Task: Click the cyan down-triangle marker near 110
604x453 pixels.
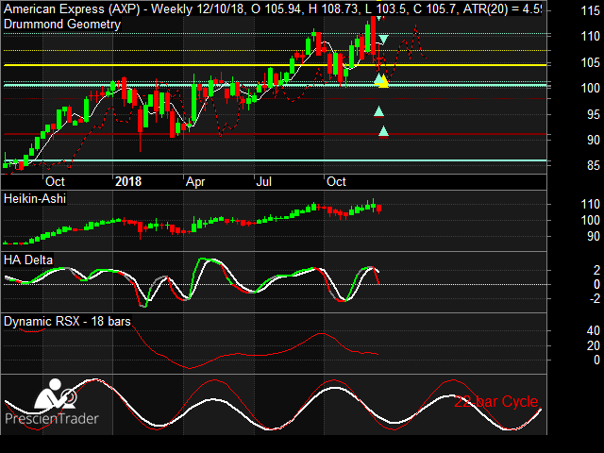Action: click(x=384, y=39)
